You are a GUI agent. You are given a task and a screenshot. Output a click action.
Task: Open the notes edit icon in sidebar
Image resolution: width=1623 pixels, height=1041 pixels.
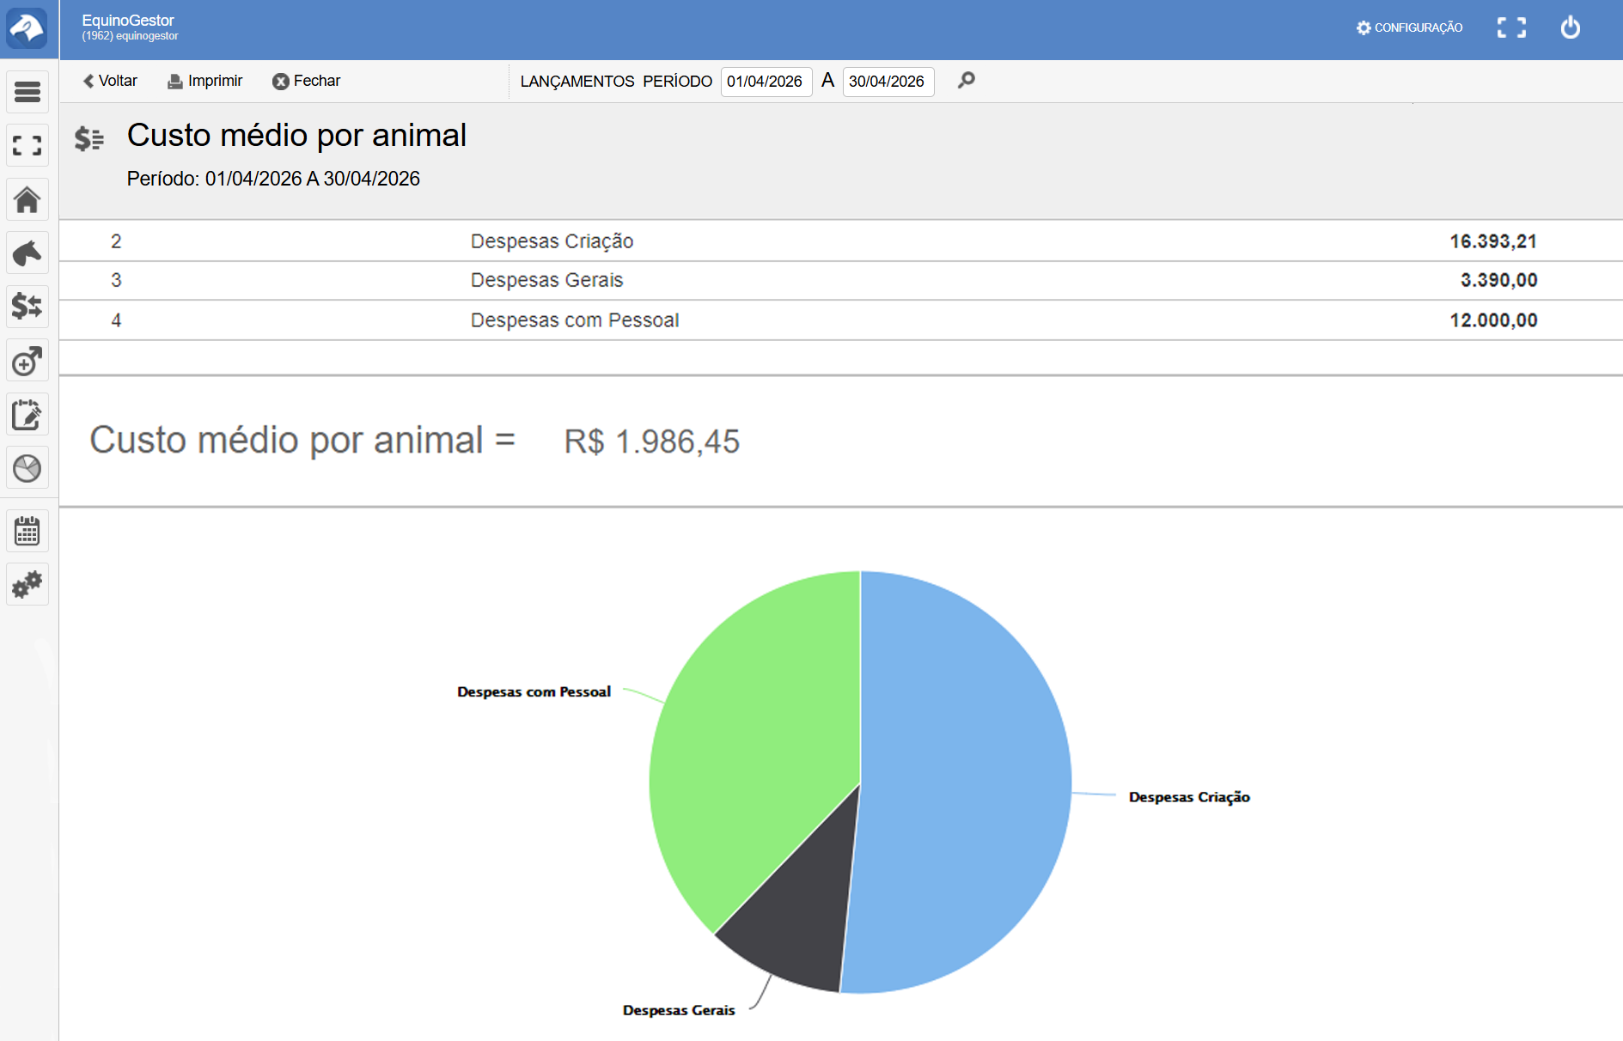(x=27, y=415)
